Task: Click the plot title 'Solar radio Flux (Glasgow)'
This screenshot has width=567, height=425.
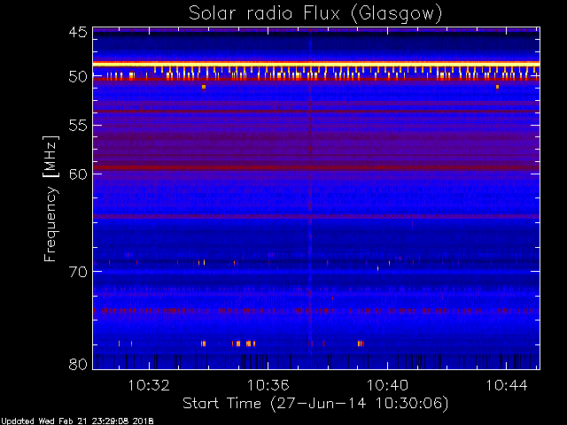Action: point(315,14)
